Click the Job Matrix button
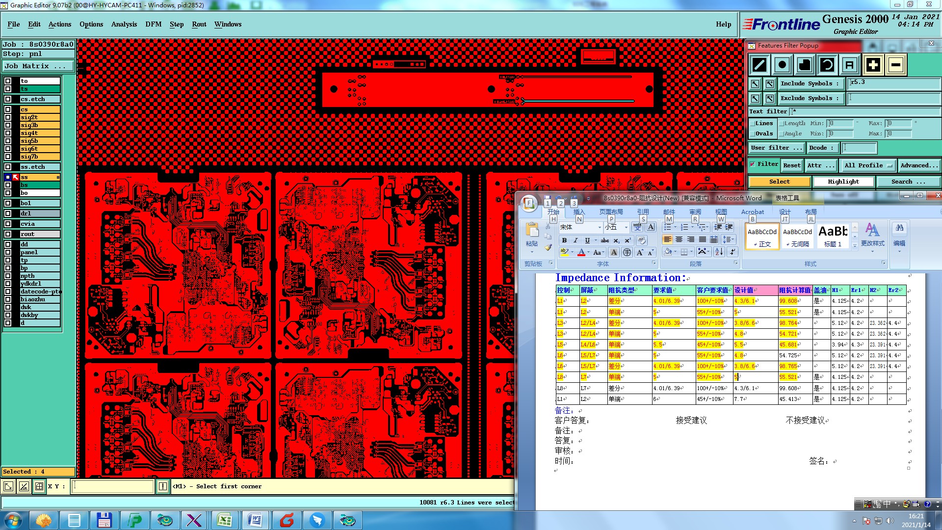Viewport: 942px width, 530px height. pos(38,66)
